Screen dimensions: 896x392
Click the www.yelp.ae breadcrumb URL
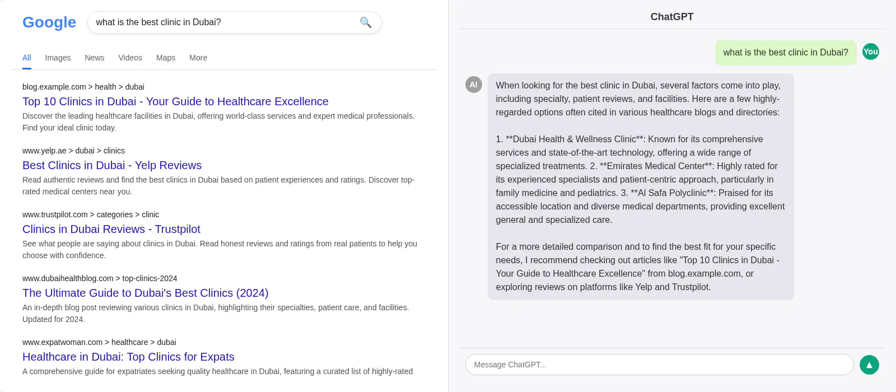(x=73, y=151)
